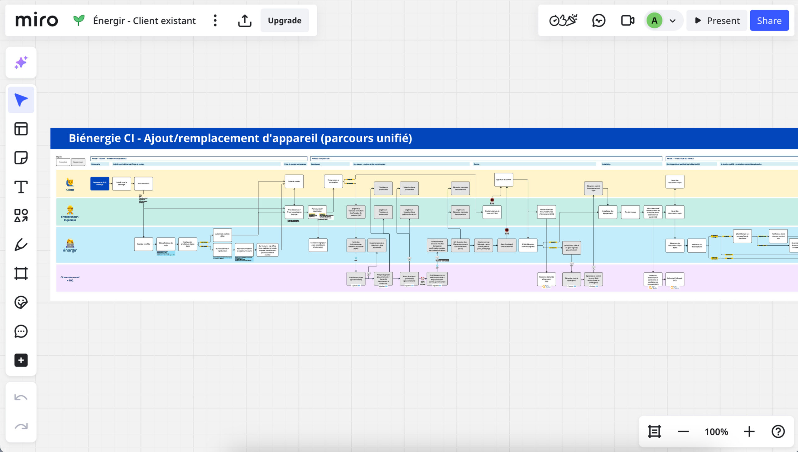Screen dimensions: 798x452
Task: Click the green user avatar A
Action: pyautogui.click(x=654, y=21)
